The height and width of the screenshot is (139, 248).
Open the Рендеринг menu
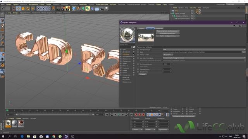pyautogui.click(x=83, y=4)
